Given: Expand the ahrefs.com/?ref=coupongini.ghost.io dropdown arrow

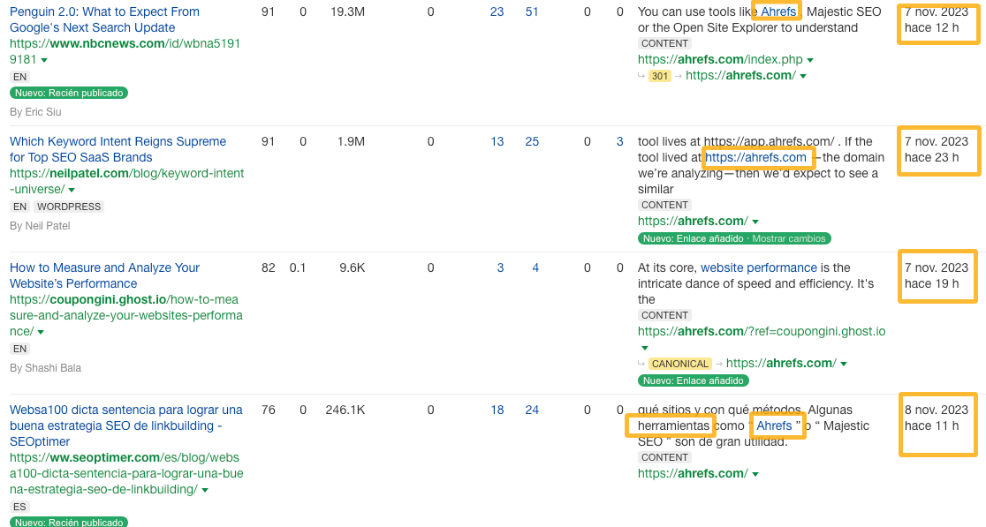Looking at the screenshot, I should coord(644,348).
